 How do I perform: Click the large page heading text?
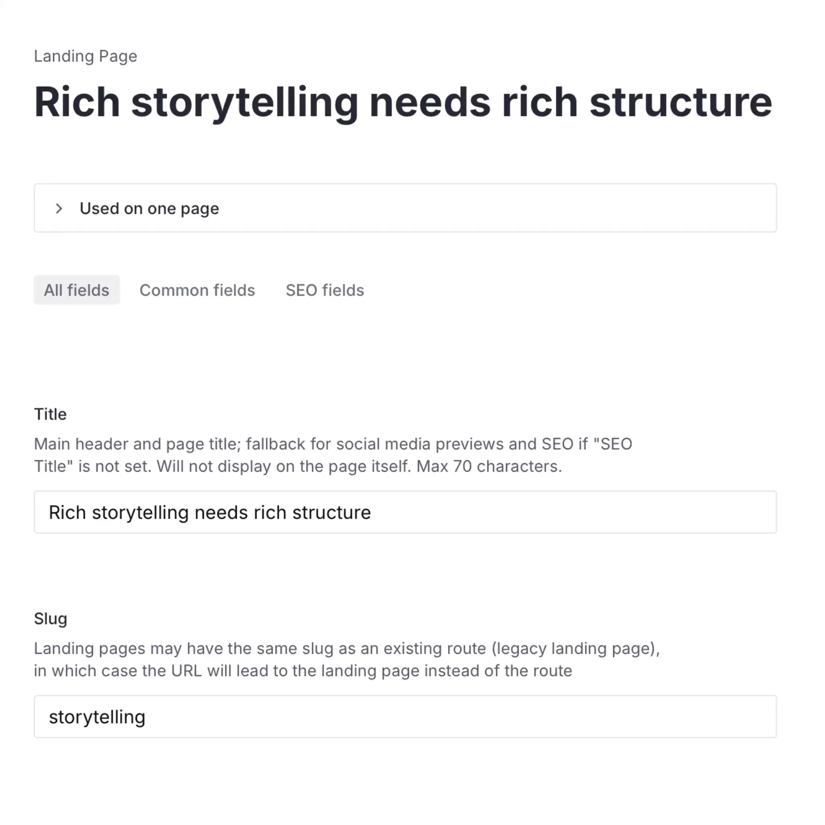pos(403,102)
